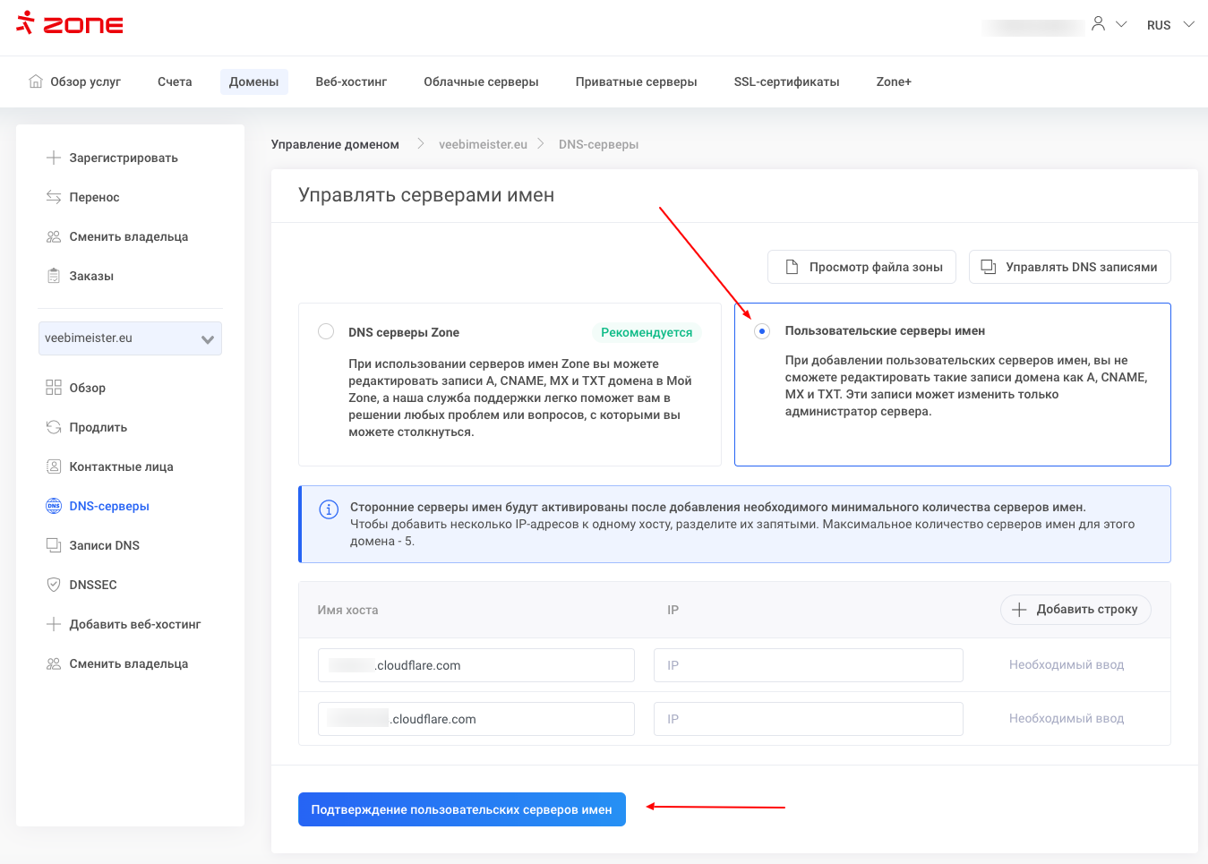Open the SSL-сертификаты menu item
The width and height of the screenshot is (1208, 864).
pyautogui.click(x=786, y=81)
